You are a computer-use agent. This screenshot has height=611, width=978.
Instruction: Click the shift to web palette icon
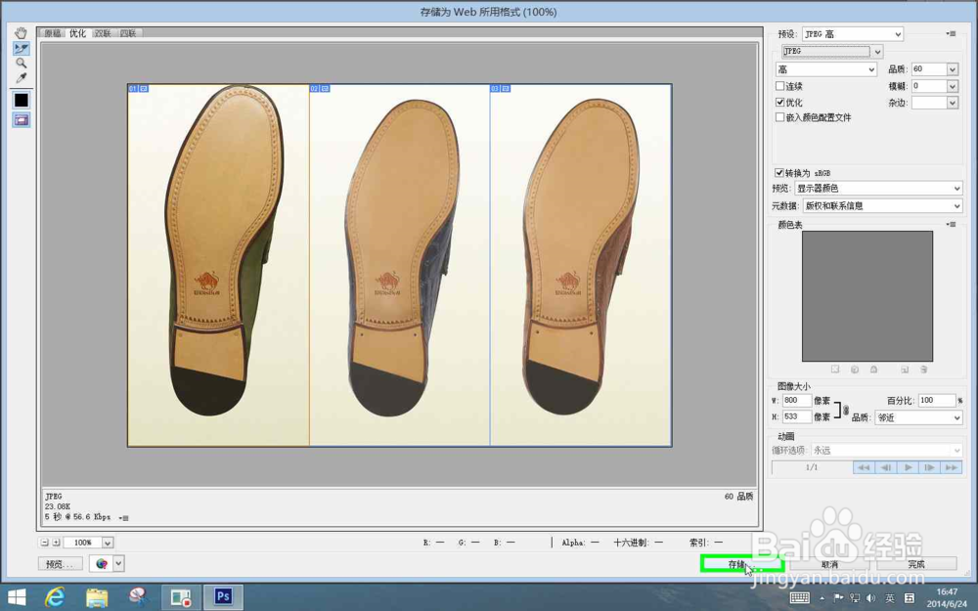click(855, 370)
